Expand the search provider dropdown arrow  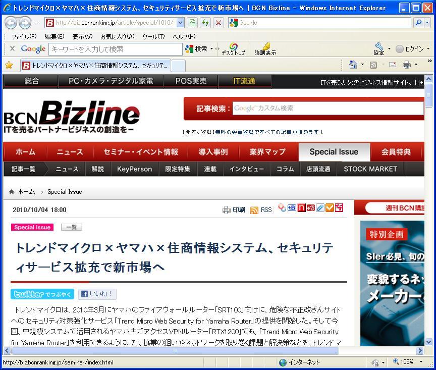(x=427, y=23)
